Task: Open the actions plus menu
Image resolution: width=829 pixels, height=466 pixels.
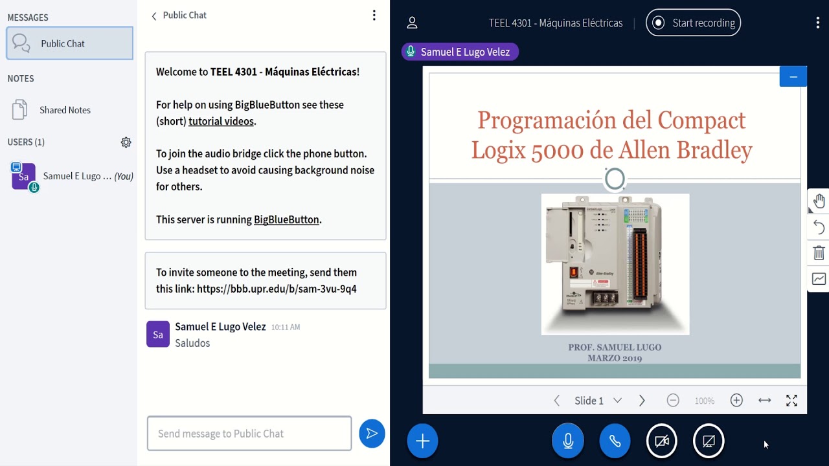Action: coord(422,441)
